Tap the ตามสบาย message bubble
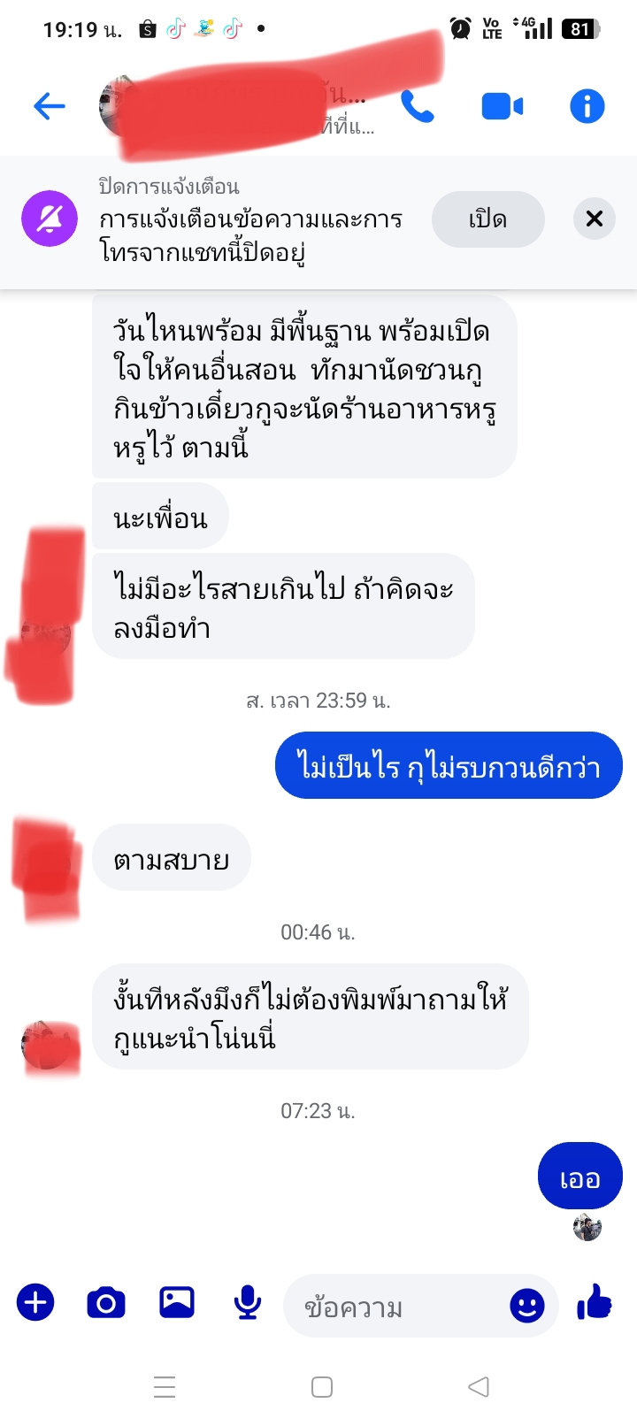637x1426 pixels. tap(172, 858)
